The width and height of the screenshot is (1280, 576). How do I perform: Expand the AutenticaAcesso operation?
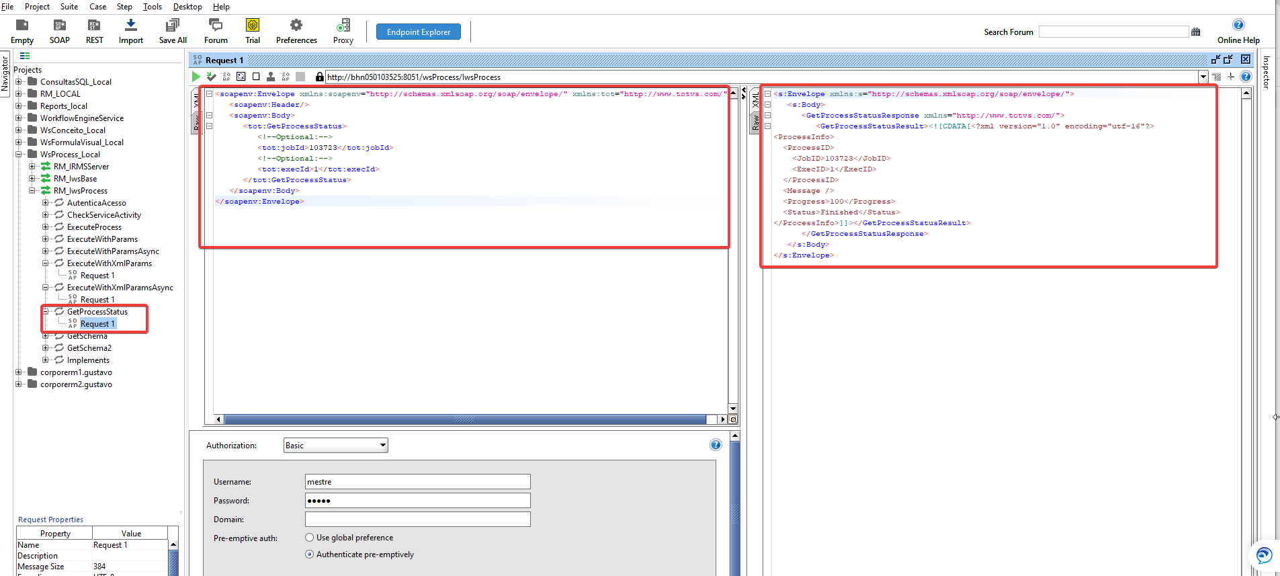[x=46, y=203]
